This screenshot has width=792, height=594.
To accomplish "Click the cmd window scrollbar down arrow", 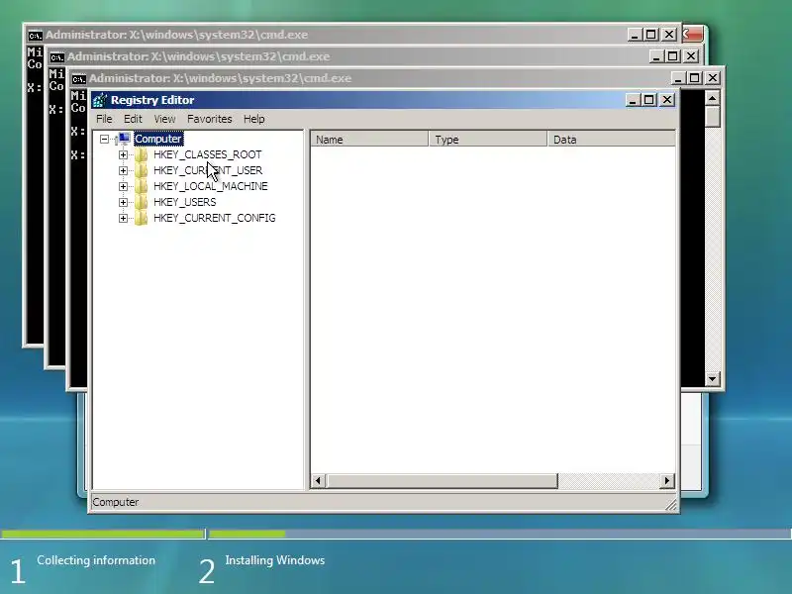I will coord(712,378).
